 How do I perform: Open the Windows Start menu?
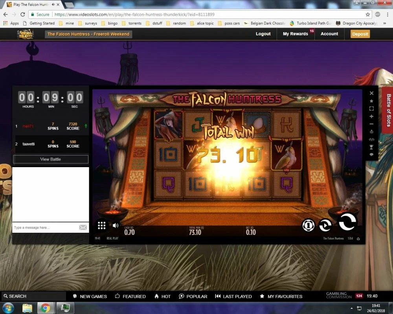[8, 308]
